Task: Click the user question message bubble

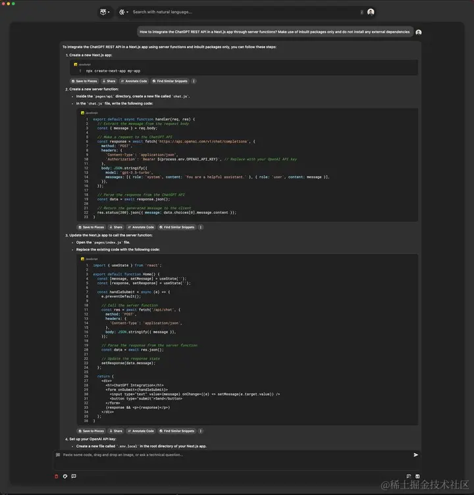Action: (275, 32)
